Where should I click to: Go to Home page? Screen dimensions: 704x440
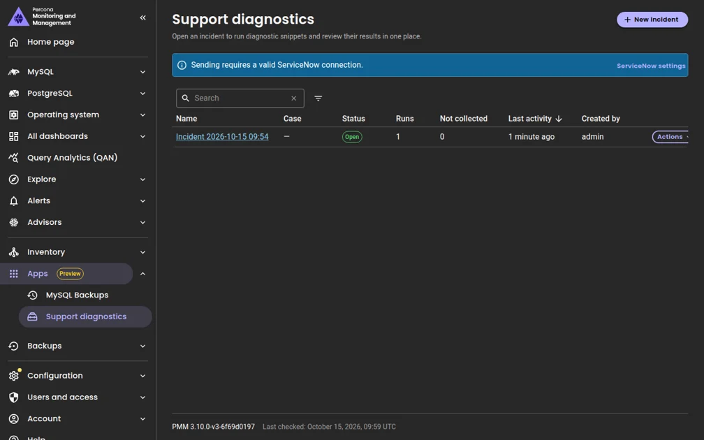coord(51,42)
